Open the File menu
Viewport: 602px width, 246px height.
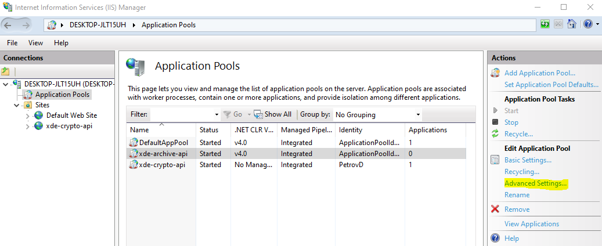click(x=12, y=43)
